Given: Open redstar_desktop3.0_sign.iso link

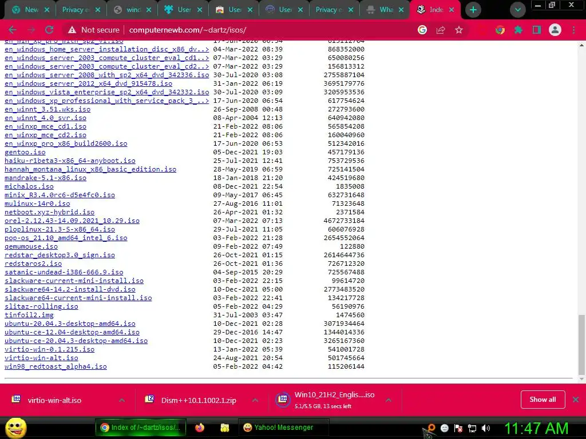Looking at the screenshot, I should click(60, 255).
